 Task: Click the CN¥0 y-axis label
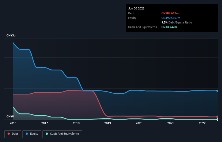point(10,116)
